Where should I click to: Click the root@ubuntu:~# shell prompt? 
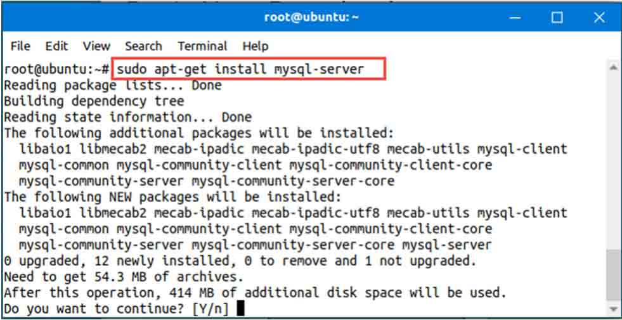coord(56,70)
